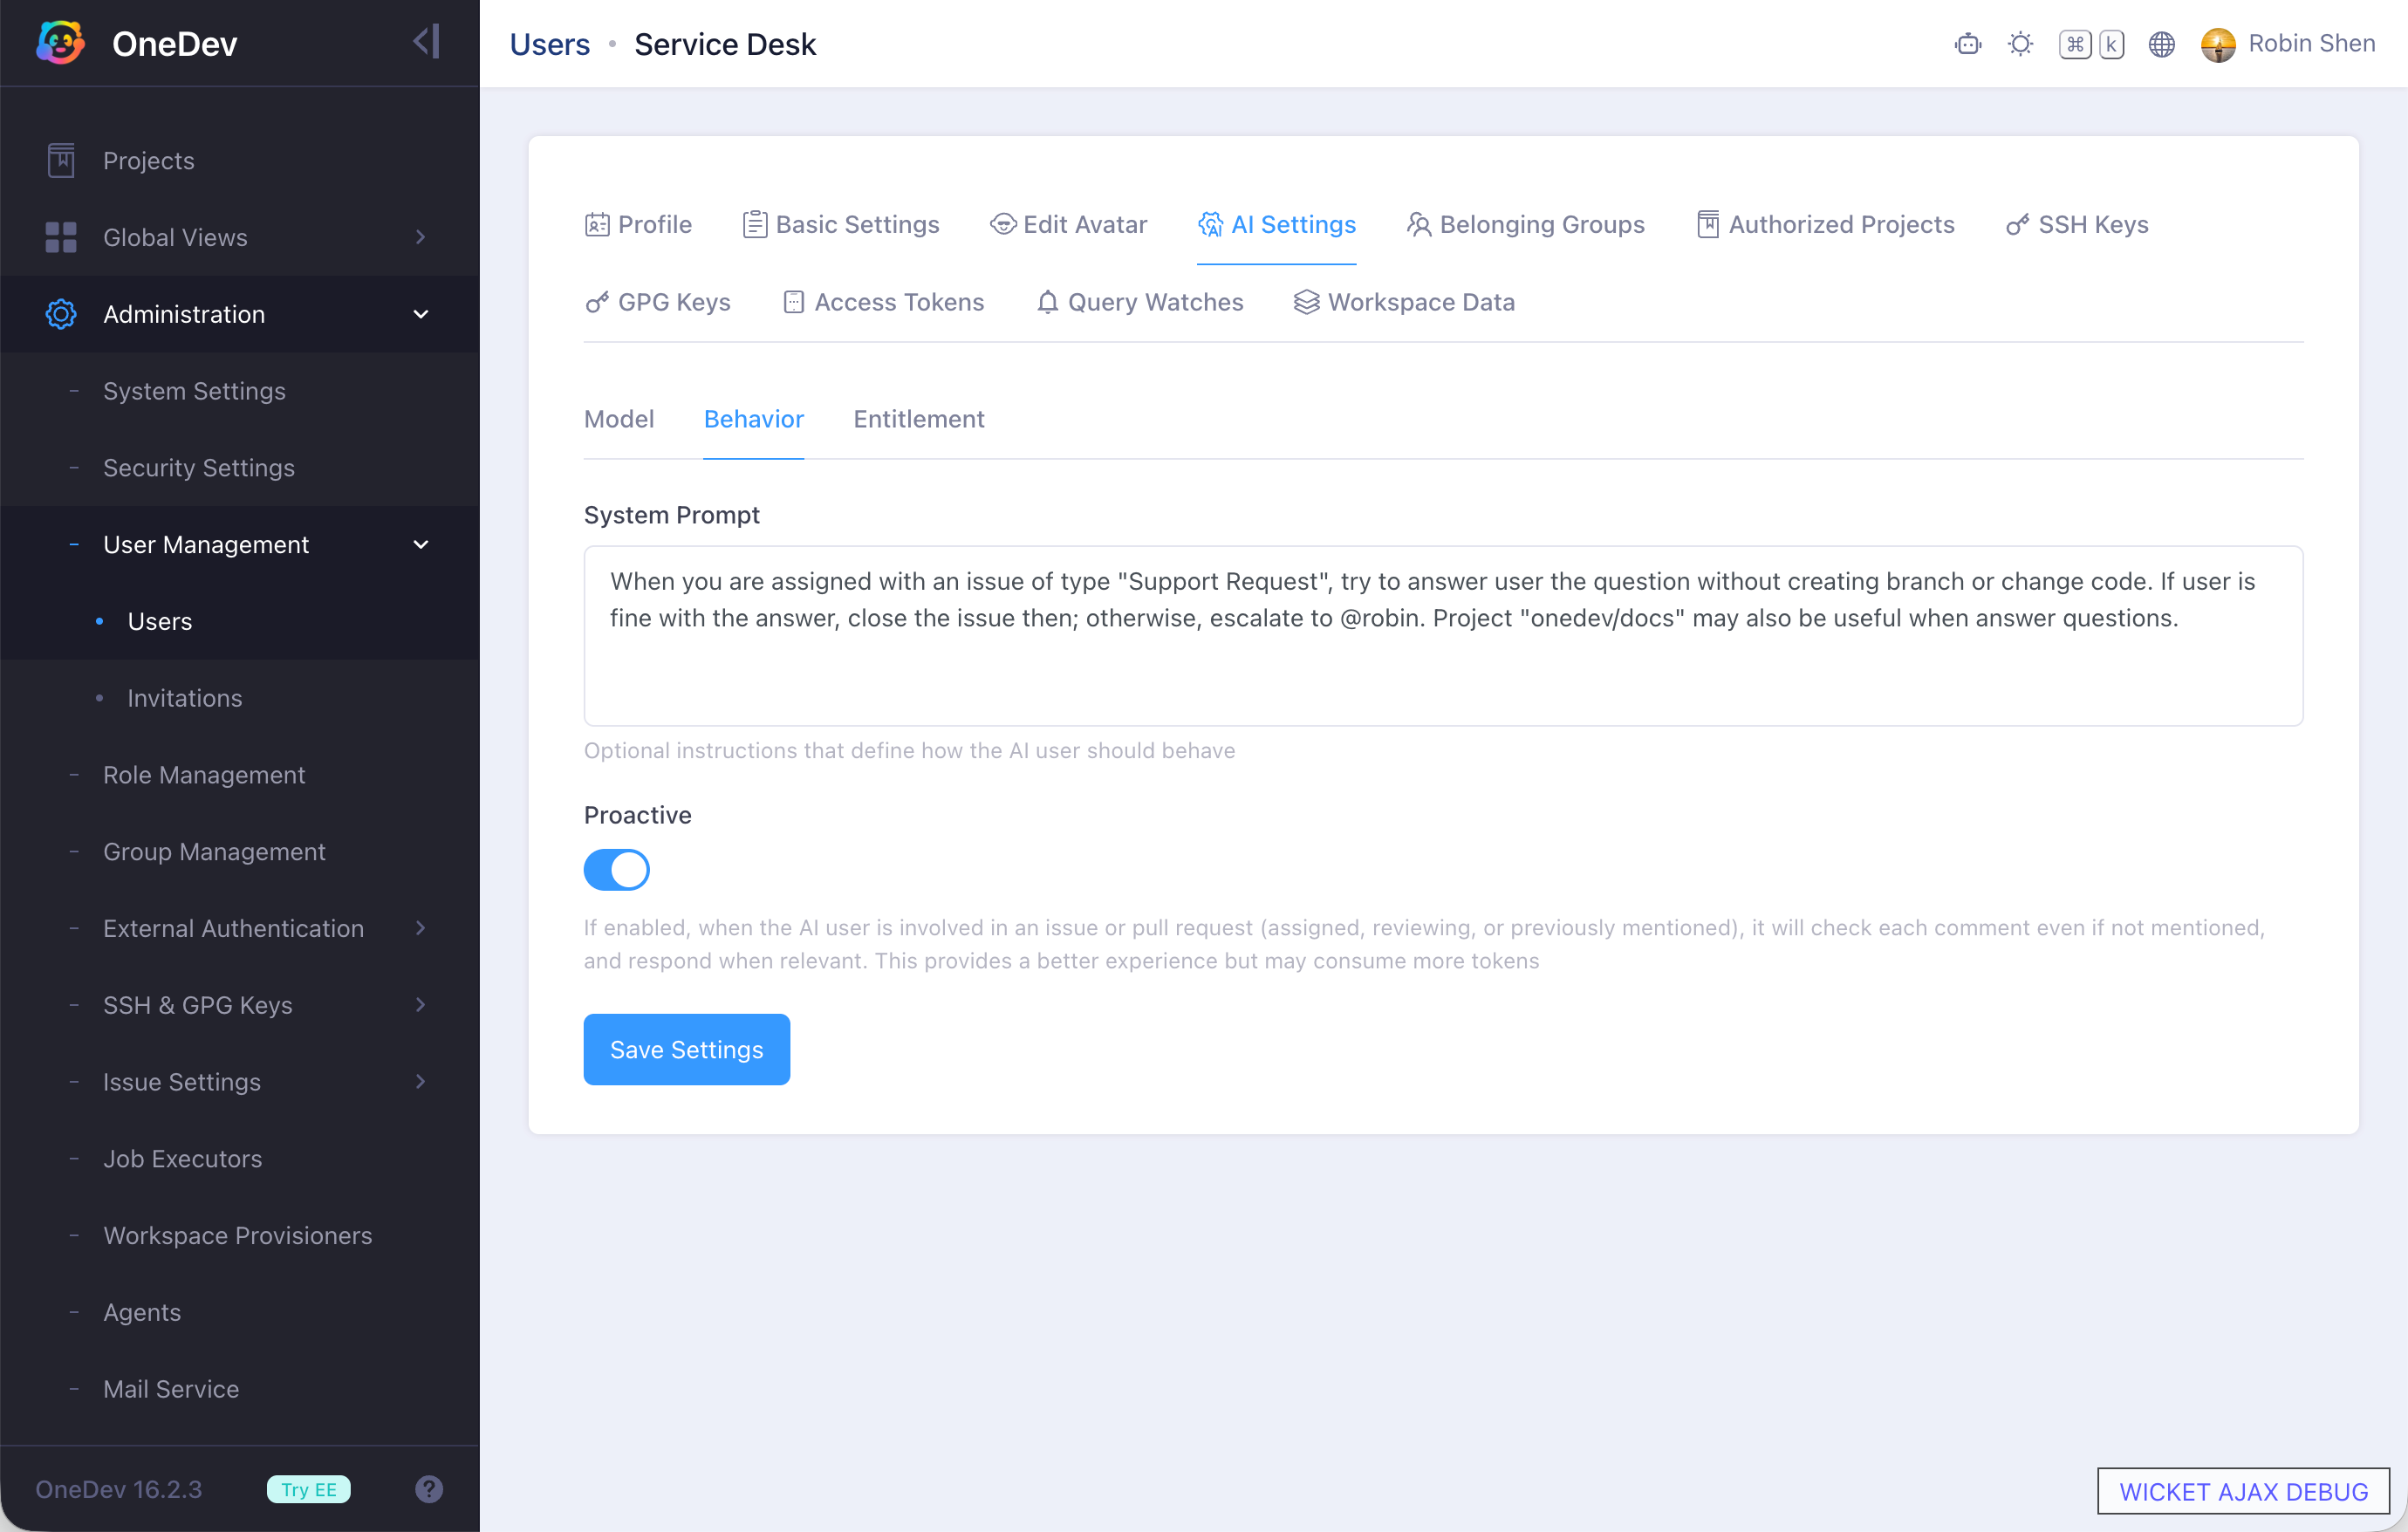
Task: Open Robin Shen user menu
Action: coord(2288,44)
